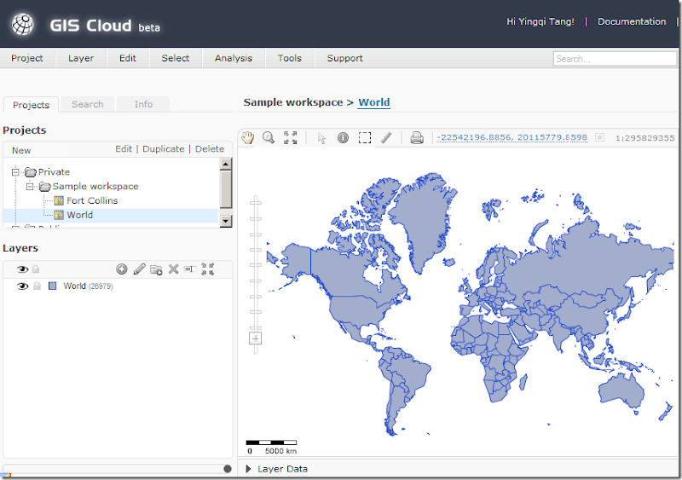Click the add layer plus icon
Image resolution: width=682 pixels, height=480 pixels.
pyautogui.click(x=122, y=269)
